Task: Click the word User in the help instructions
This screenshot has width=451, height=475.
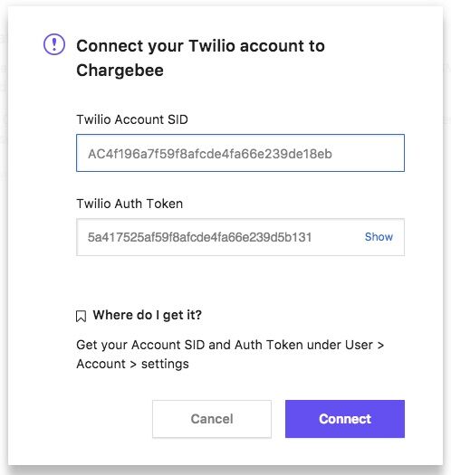Action: coord(359,345)
